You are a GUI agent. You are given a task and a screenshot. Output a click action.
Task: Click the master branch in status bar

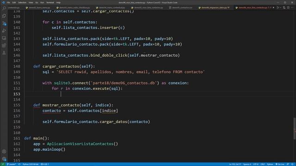(11, 164)
